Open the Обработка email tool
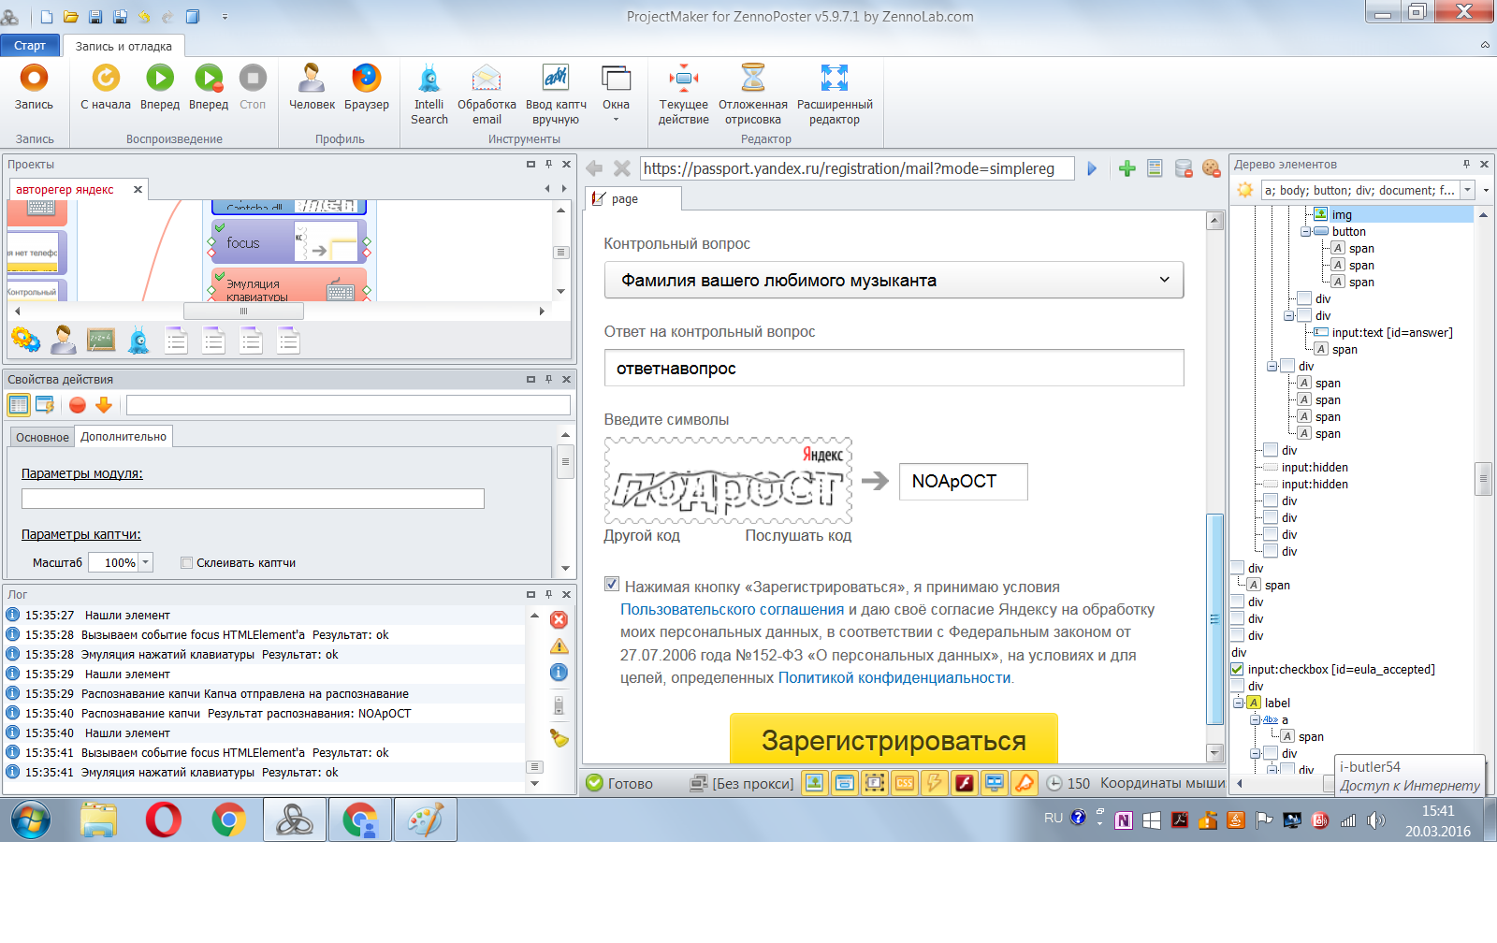The width and height of the screenshot is (1497, 943). point(487,94)
